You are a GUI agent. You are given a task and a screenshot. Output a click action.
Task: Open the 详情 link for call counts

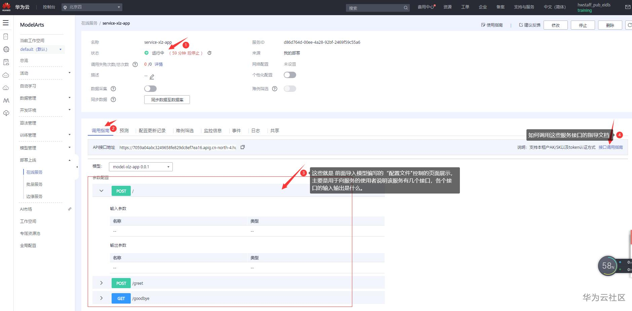click(159, 64)
